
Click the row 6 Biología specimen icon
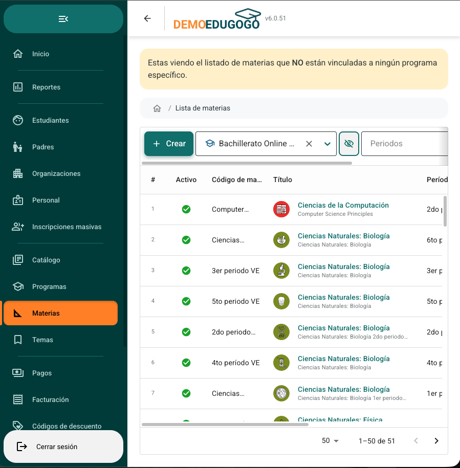coord(281,363)
